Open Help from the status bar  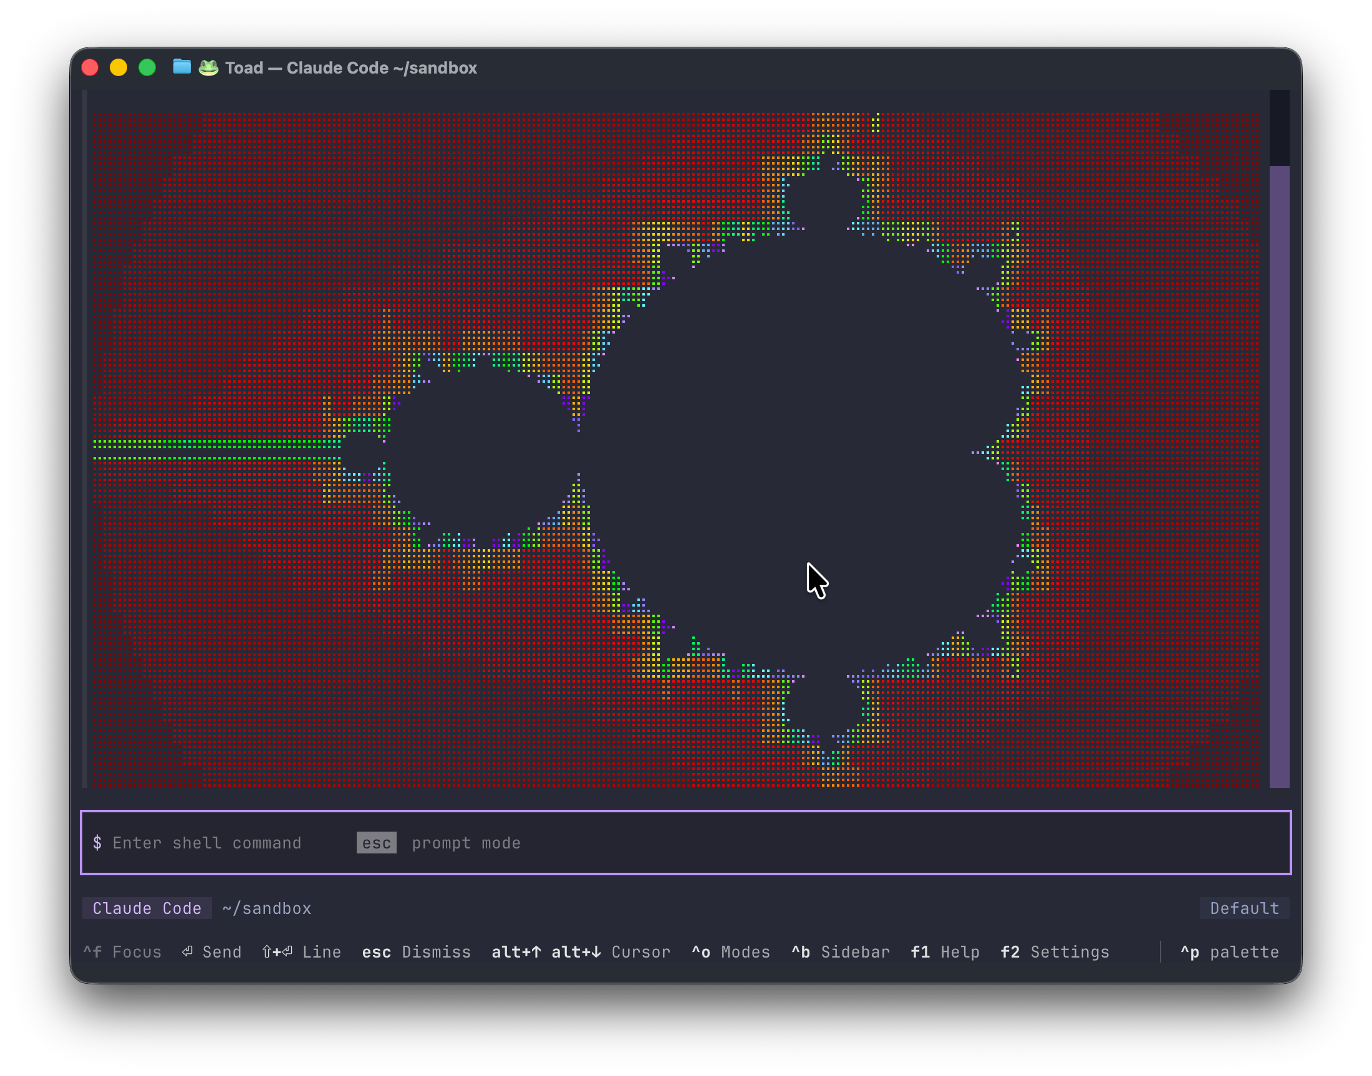(x=944, y=953)
